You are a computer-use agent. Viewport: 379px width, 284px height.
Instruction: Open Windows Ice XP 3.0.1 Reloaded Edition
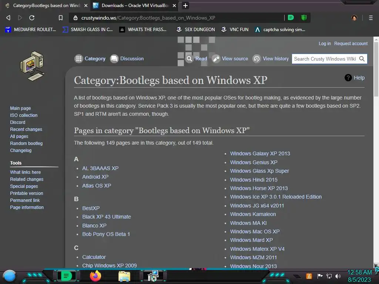pyautogui.click(x=276, y=197)
